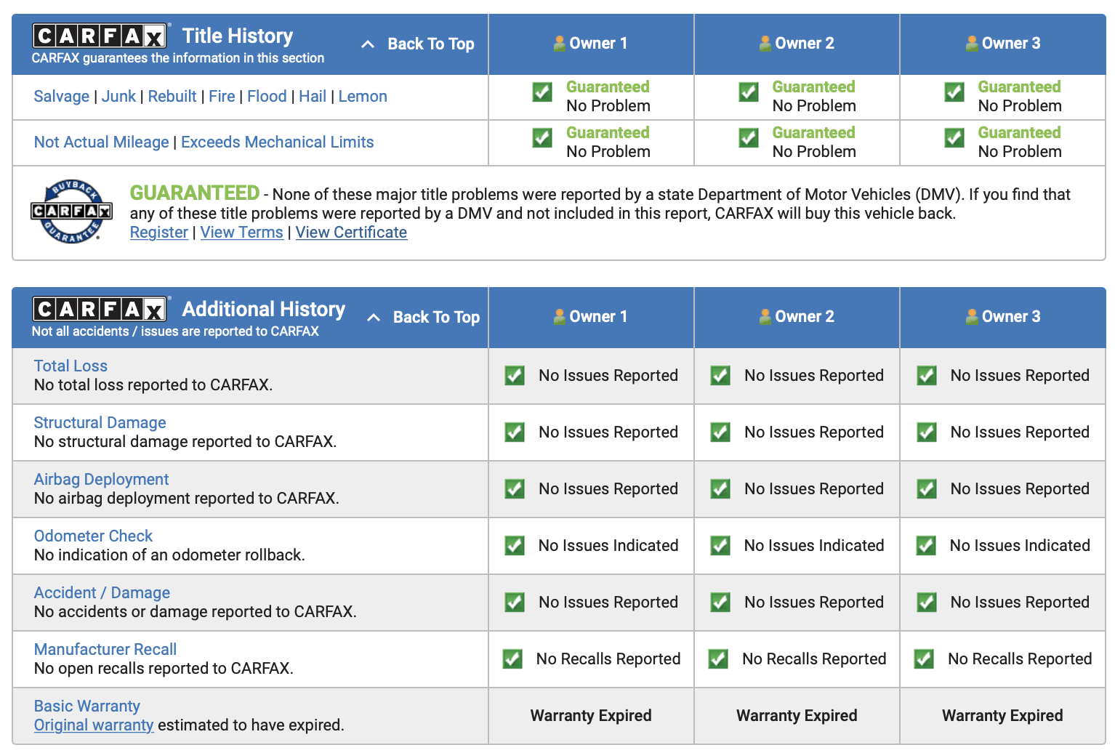1115x753 pixels.
Task: Open the Salvage title definition link
Action: click(x=62, y=96)
